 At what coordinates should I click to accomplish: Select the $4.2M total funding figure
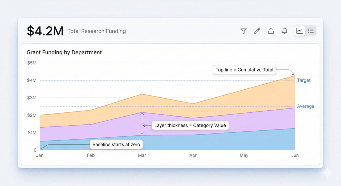pos(45,31)
